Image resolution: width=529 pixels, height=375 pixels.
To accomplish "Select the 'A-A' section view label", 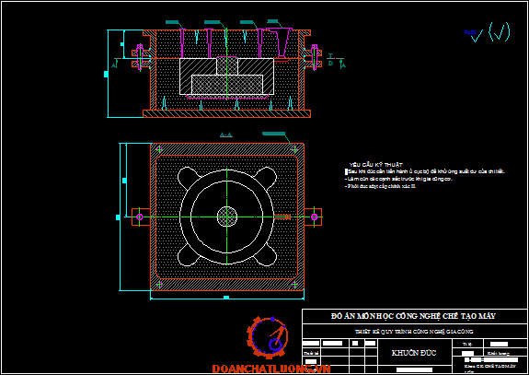I will coord(226,135).
